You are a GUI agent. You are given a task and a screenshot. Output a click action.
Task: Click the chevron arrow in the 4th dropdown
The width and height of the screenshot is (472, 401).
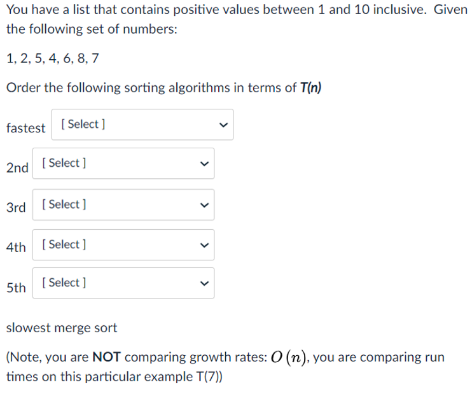204,245
